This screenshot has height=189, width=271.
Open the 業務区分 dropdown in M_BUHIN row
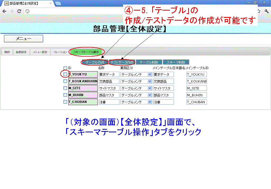[150, 95]
